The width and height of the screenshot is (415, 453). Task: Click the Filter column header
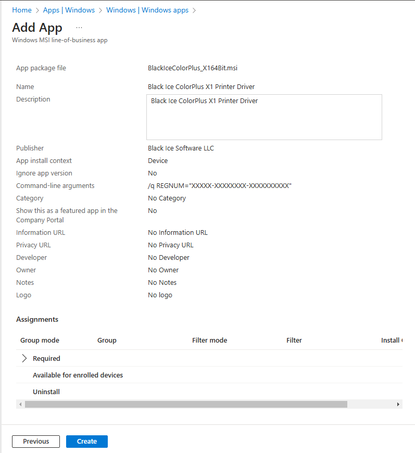294,341
